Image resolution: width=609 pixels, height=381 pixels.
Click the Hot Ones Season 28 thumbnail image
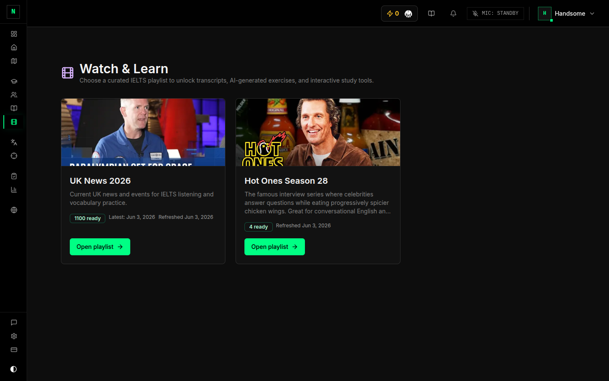pos(318,132)
